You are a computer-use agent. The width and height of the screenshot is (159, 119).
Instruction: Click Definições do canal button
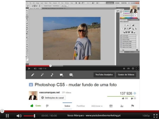(52, 98)
